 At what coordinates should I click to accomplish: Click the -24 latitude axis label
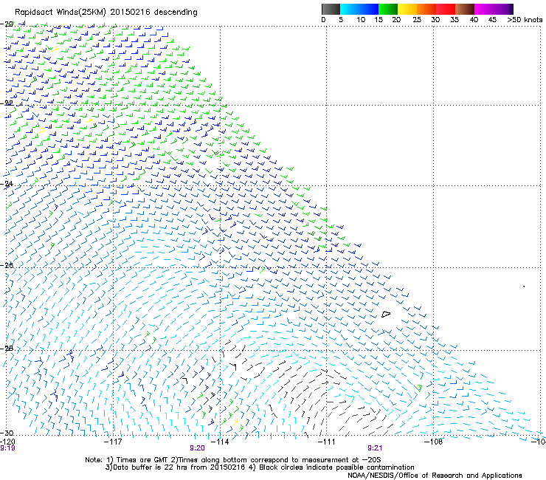pyautogui.click(x=7, y=184)
